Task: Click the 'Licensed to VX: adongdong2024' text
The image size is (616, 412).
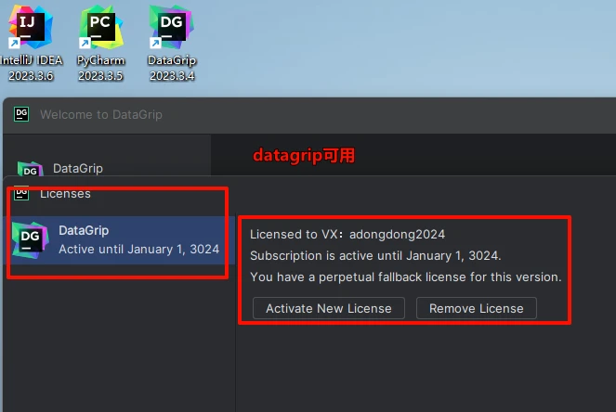Action: coord(347,234)
